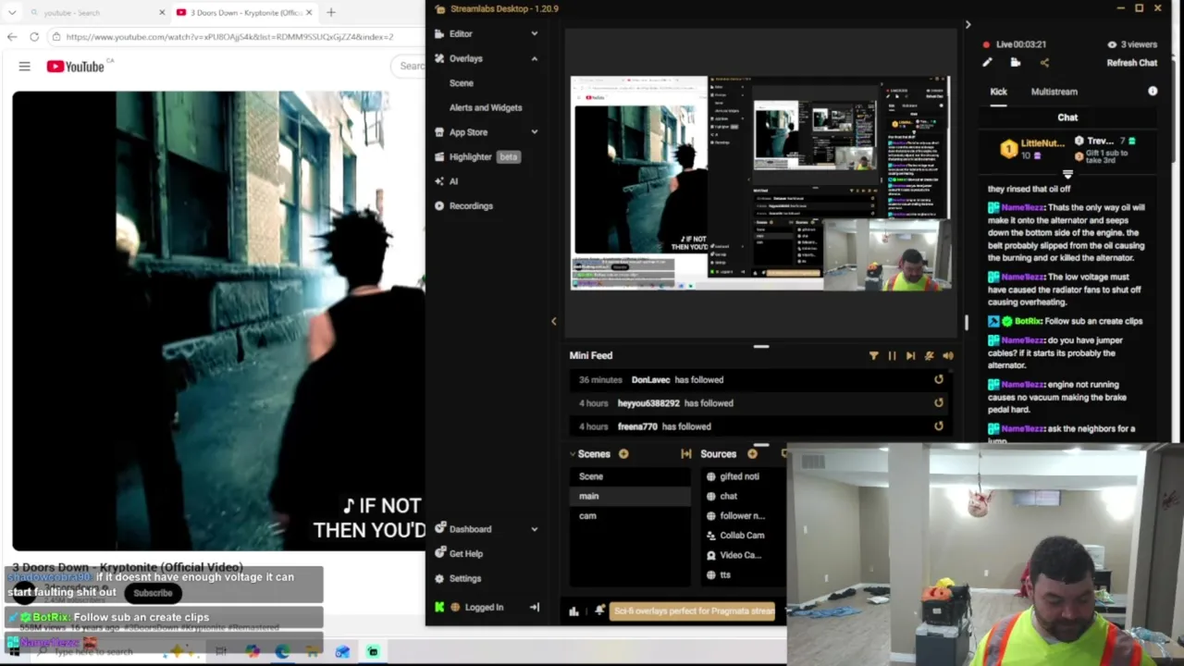This screenshot has width=1184, height=666.
Task: Replay the freena770 follow alert
Action: 939,426
